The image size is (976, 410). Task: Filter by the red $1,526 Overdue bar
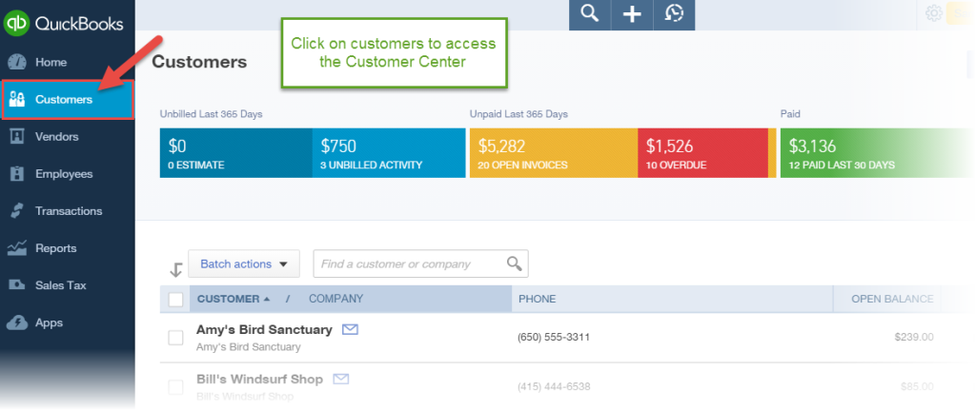click(702, 153)
